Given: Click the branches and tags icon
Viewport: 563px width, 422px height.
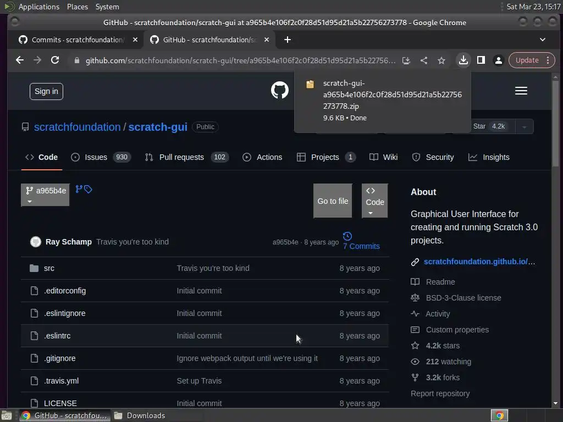Looking at the screenshot, I should pyautogui.click(x=84, y=189).
